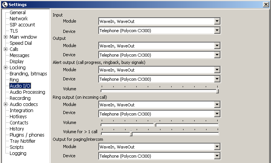
Task: Click the Settings phone icon in title bar
Action: tap(5, 5)
